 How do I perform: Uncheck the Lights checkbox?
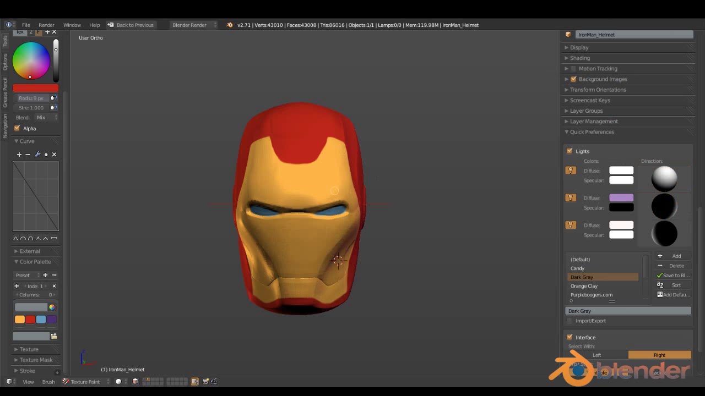[570, 151]
